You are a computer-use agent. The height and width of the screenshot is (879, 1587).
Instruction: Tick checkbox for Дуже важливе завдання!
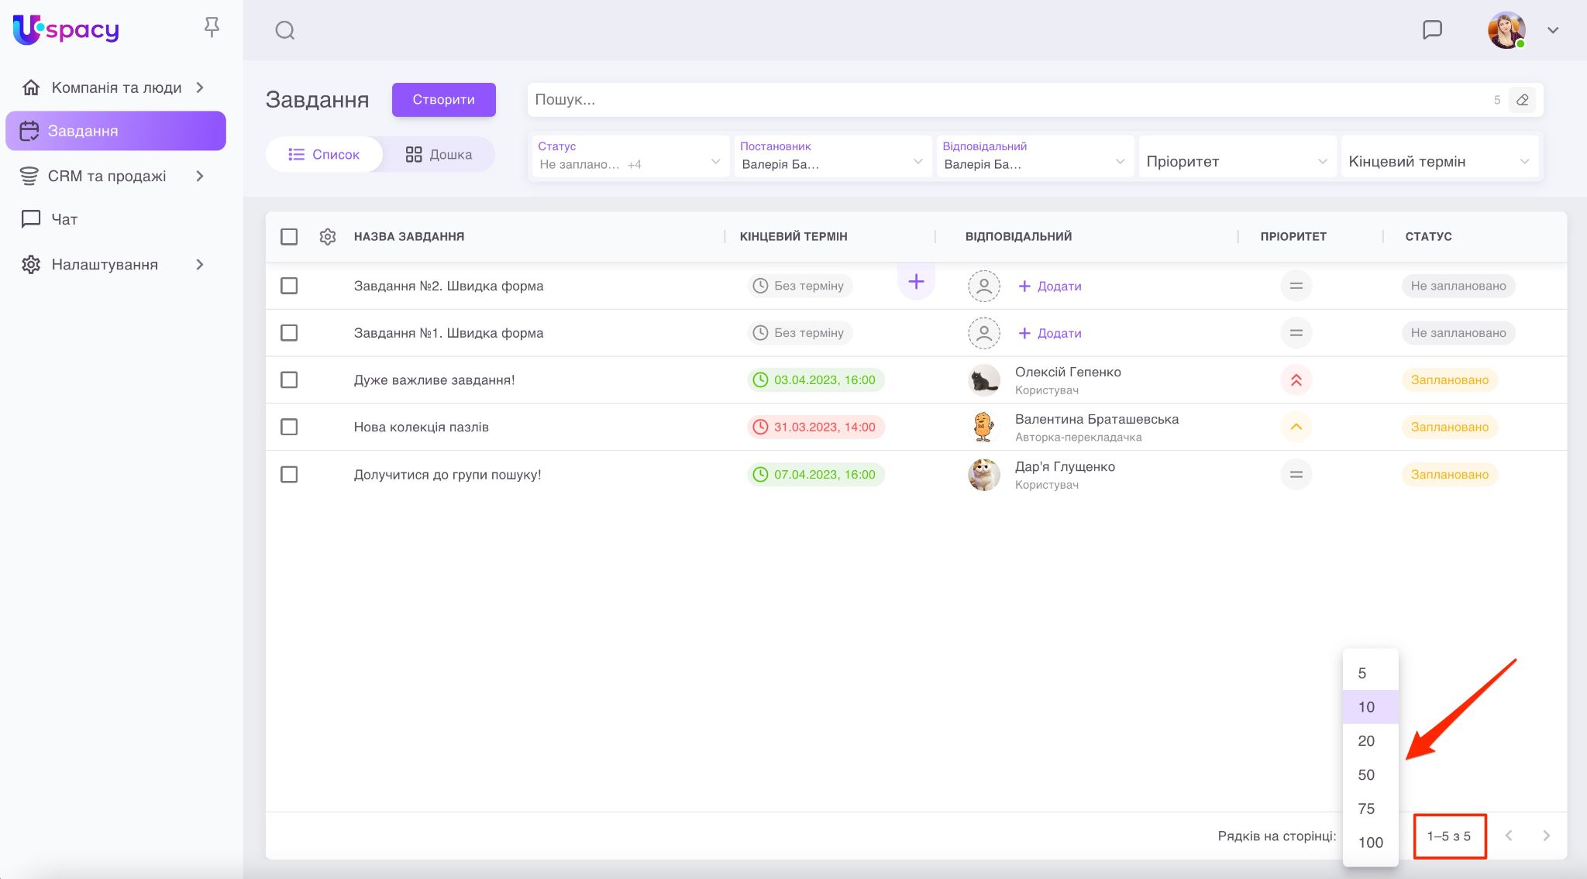(289, 380)
